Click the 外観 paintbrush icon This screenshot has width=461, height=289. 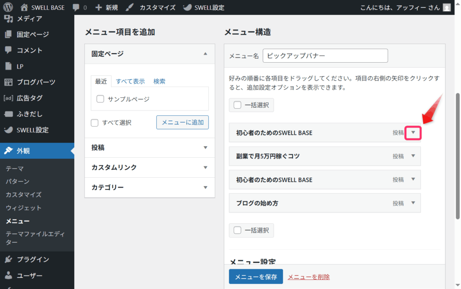pyautogui.click(x=9, y=151)
